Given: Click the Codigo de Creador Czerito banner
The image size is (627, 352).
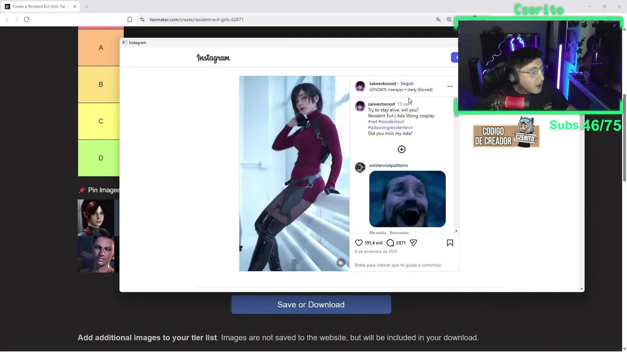Looking at the screenshot, I should pyautogui.click(x=506, y=133).
